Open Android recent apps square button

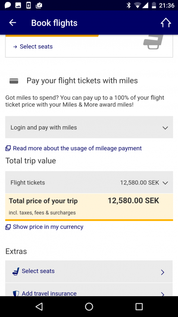(139, 307)
